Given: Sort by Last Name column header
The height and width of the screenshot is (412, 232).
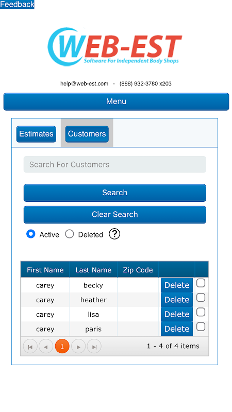Looking at the screenshot, I should pyautogui.click(x=93, y=270).
